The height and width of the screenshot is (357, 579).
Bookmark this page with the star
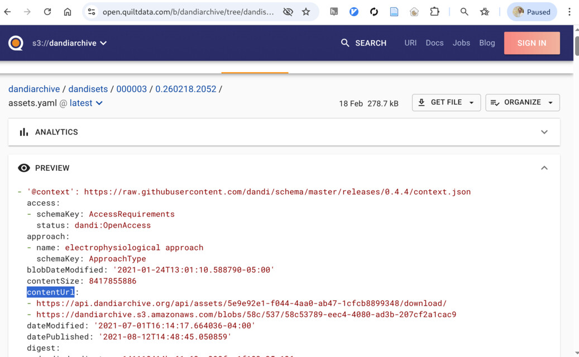[x=306, y=12]
